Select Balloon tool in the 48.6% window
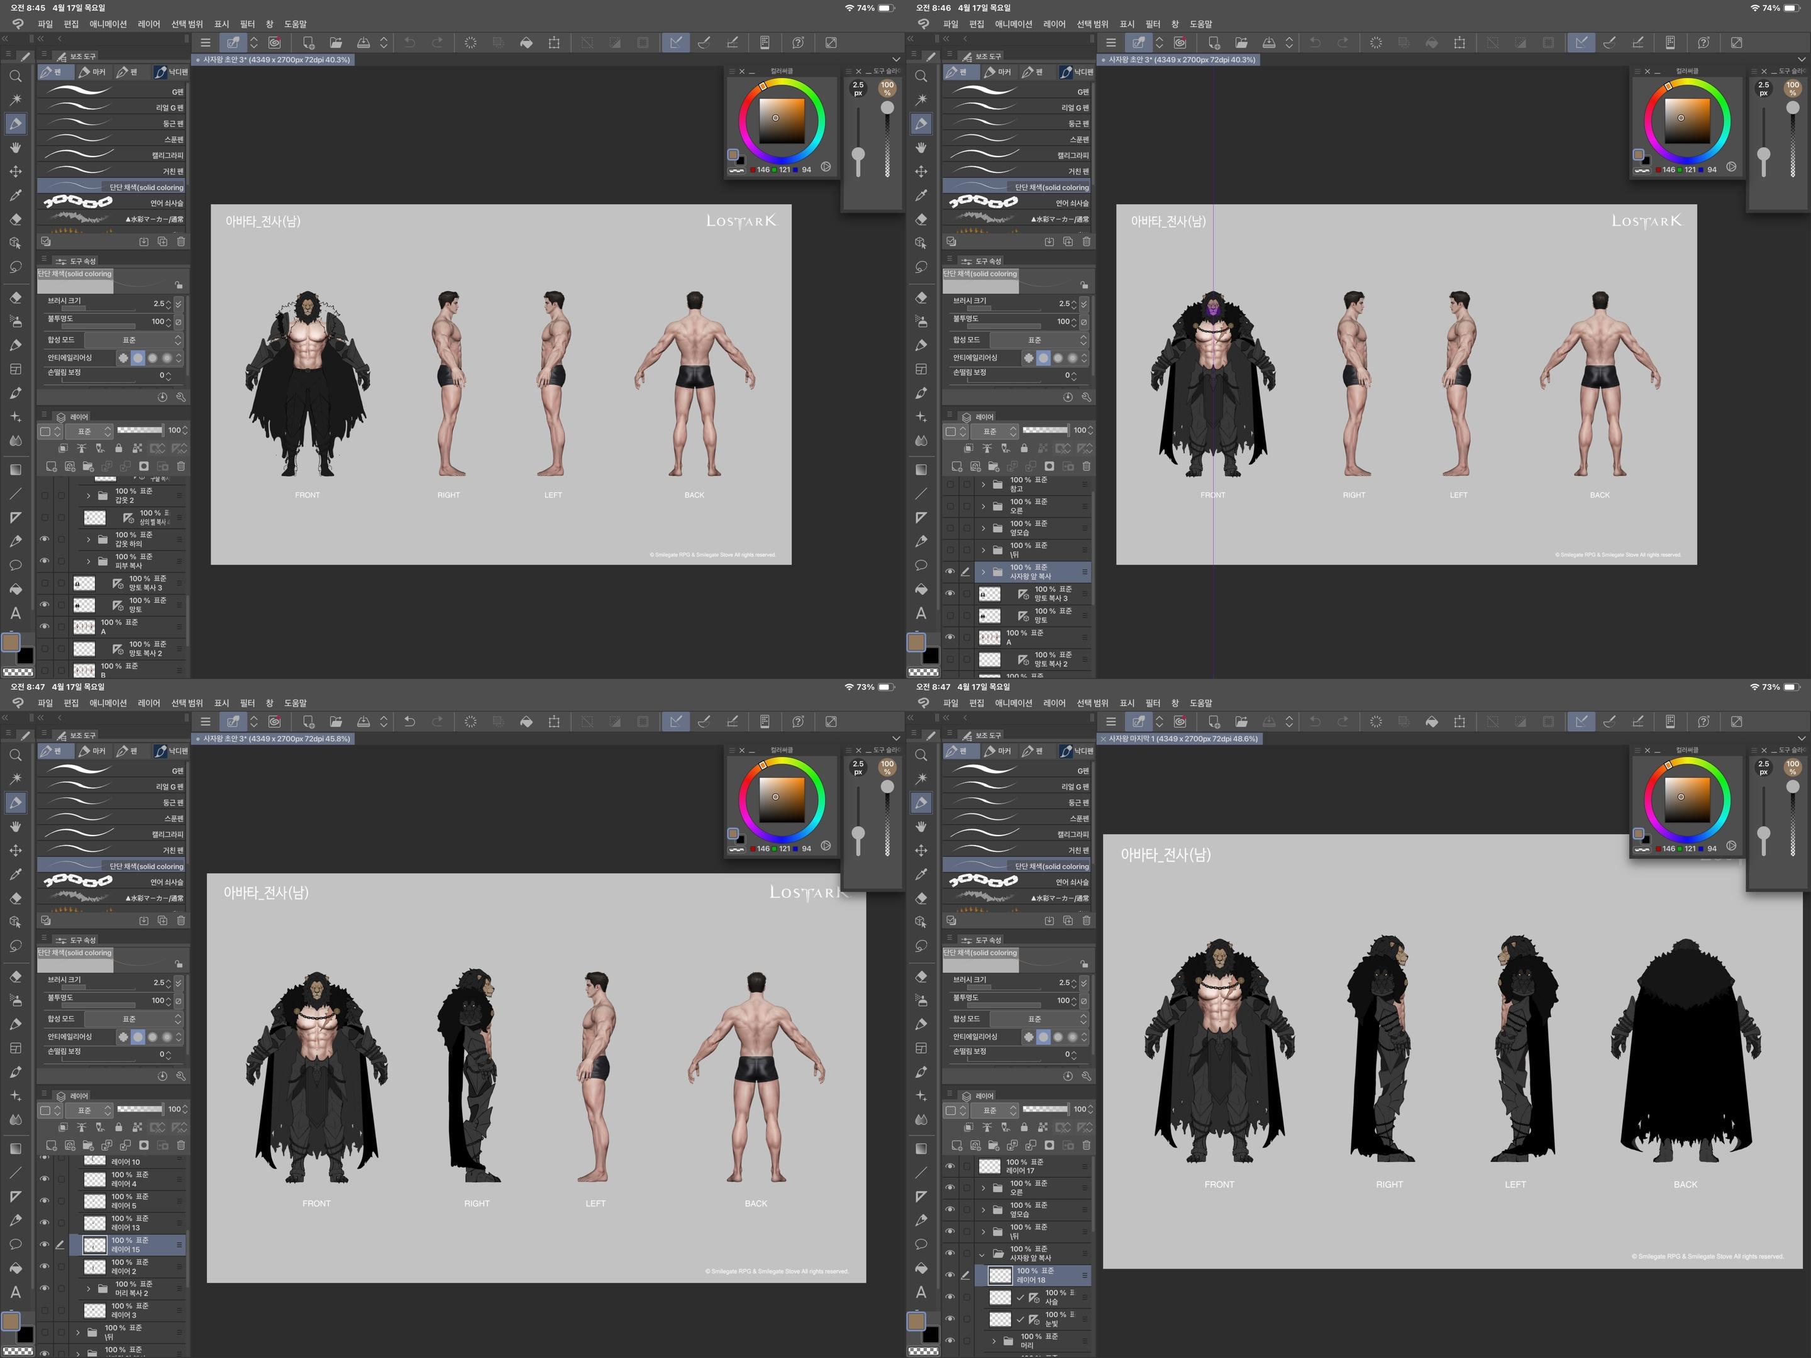The height and width of the screenshot is (1358, 1811). point(921,1244)
